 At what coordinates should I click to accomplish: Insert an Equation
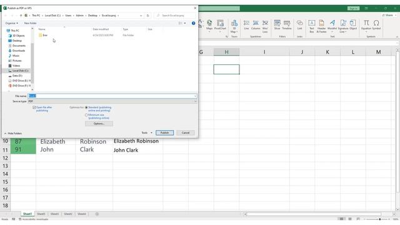pyautogui.click(x=366, y=26)
